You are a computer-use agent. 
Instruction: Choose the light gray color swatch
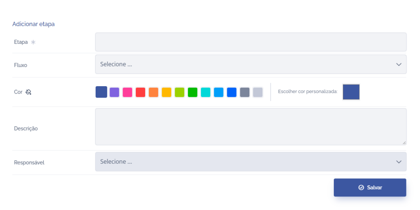click(x=258, y=92)
